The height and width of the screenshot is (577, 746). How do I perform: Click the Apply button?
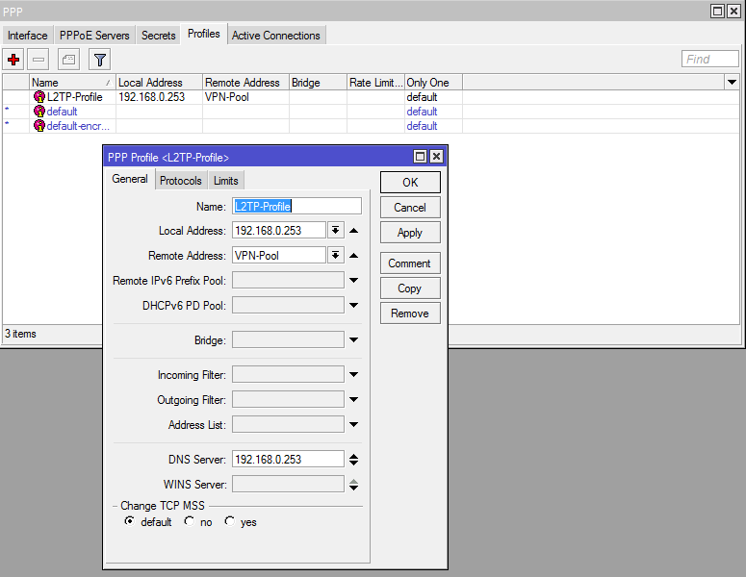click(410, 233)
